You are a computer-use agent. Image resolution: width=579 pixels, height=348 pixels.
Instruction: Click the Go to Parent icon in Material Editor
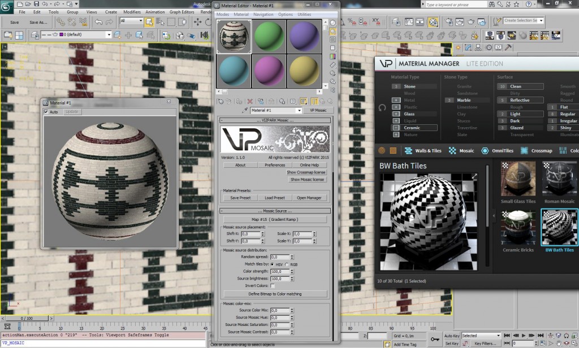[x=323, y=102]
